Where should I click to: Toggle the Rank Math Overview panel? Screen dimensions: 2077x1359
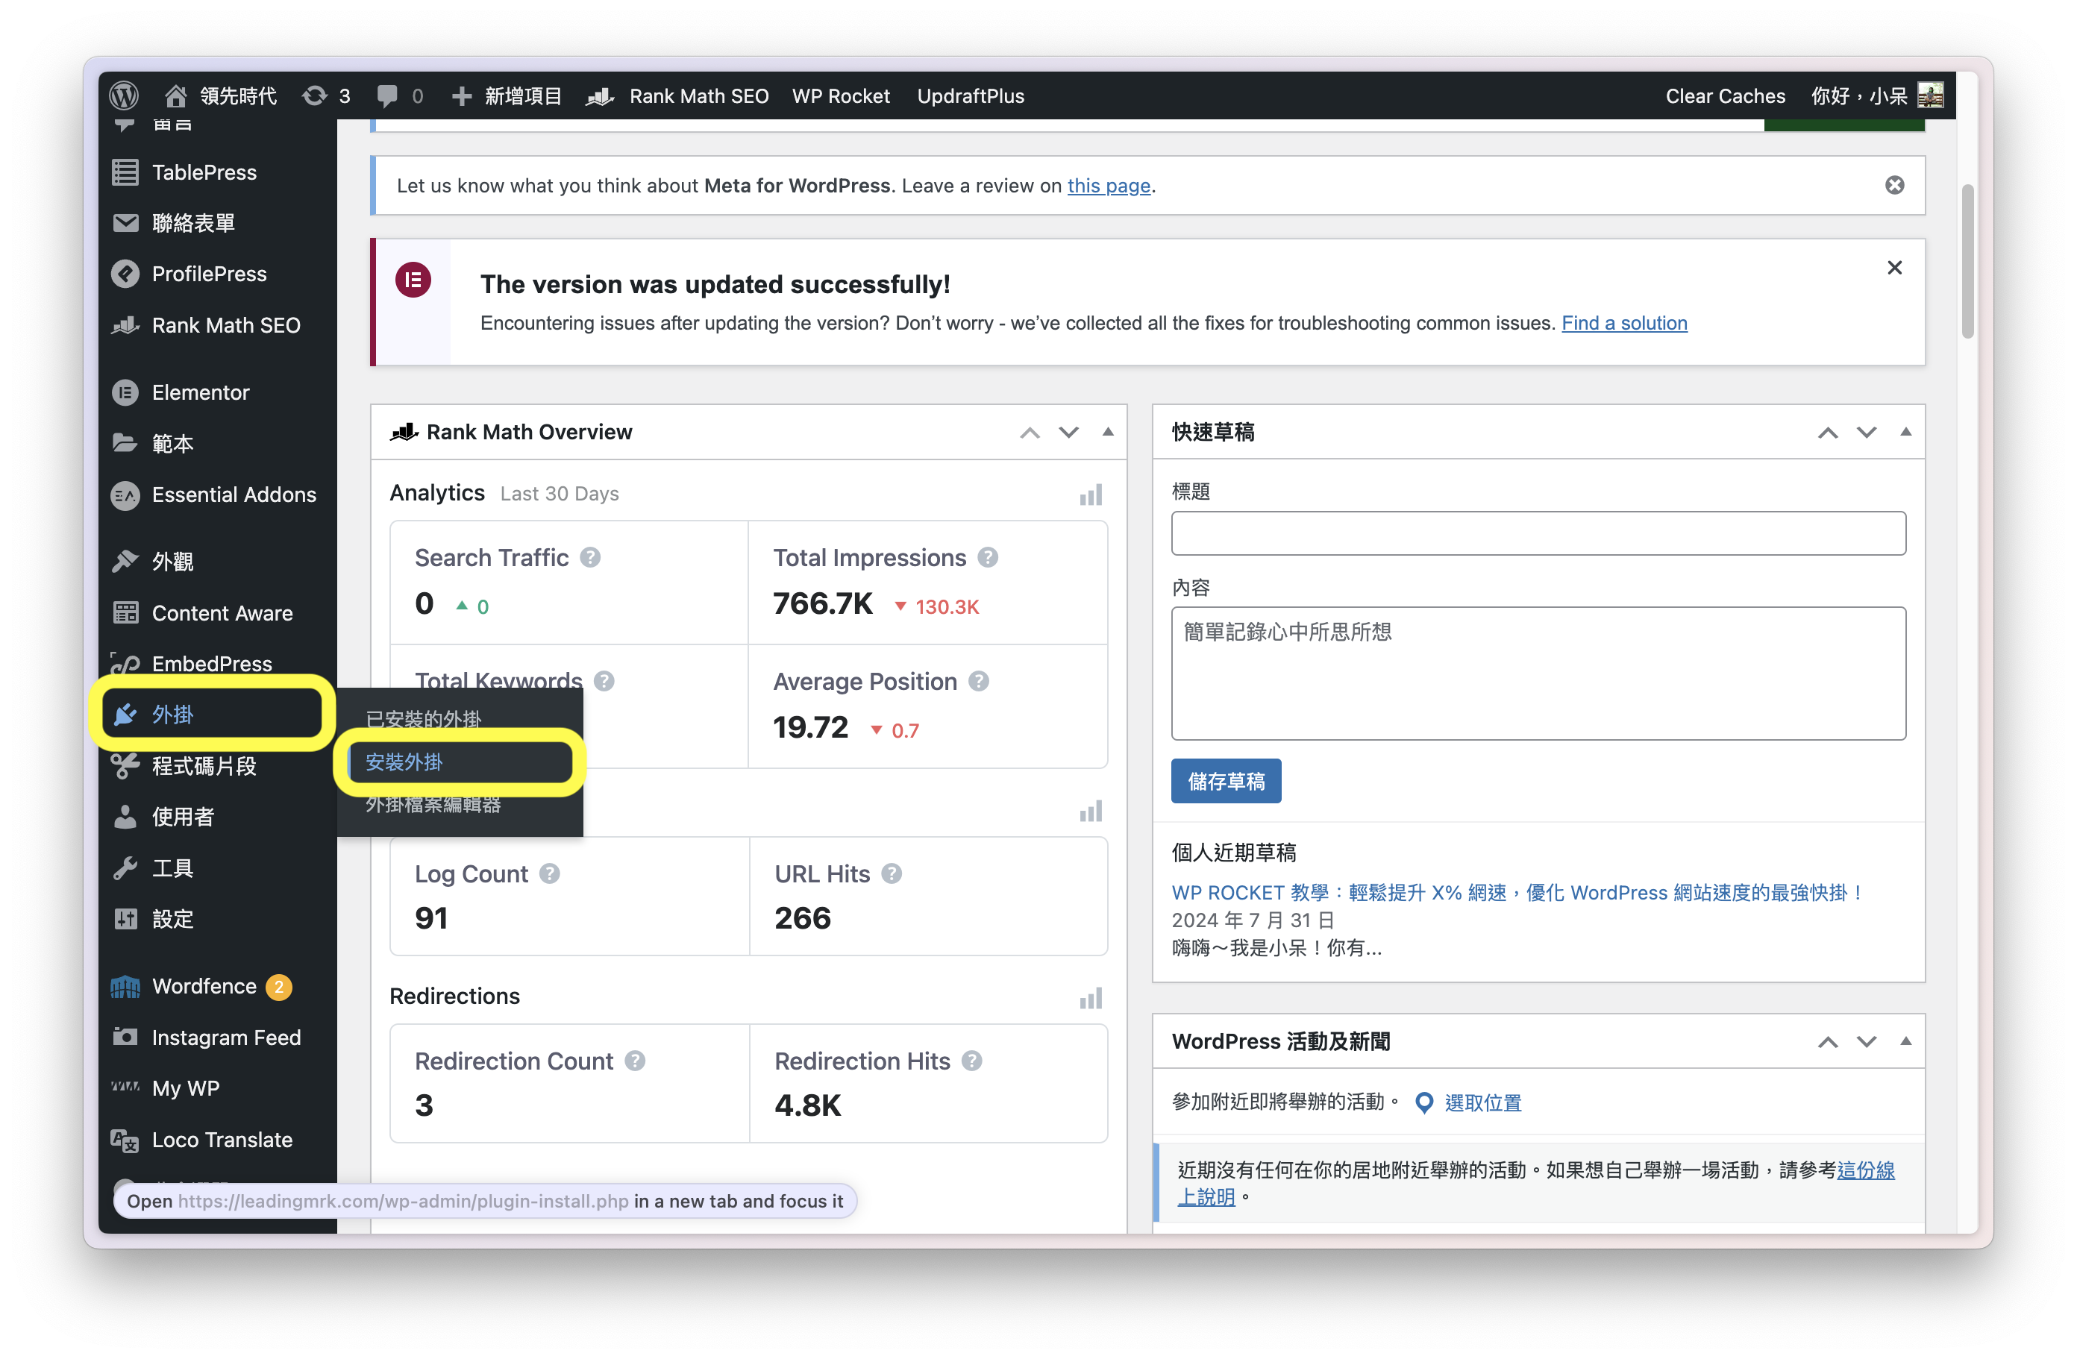click(x=1107, y=432)
